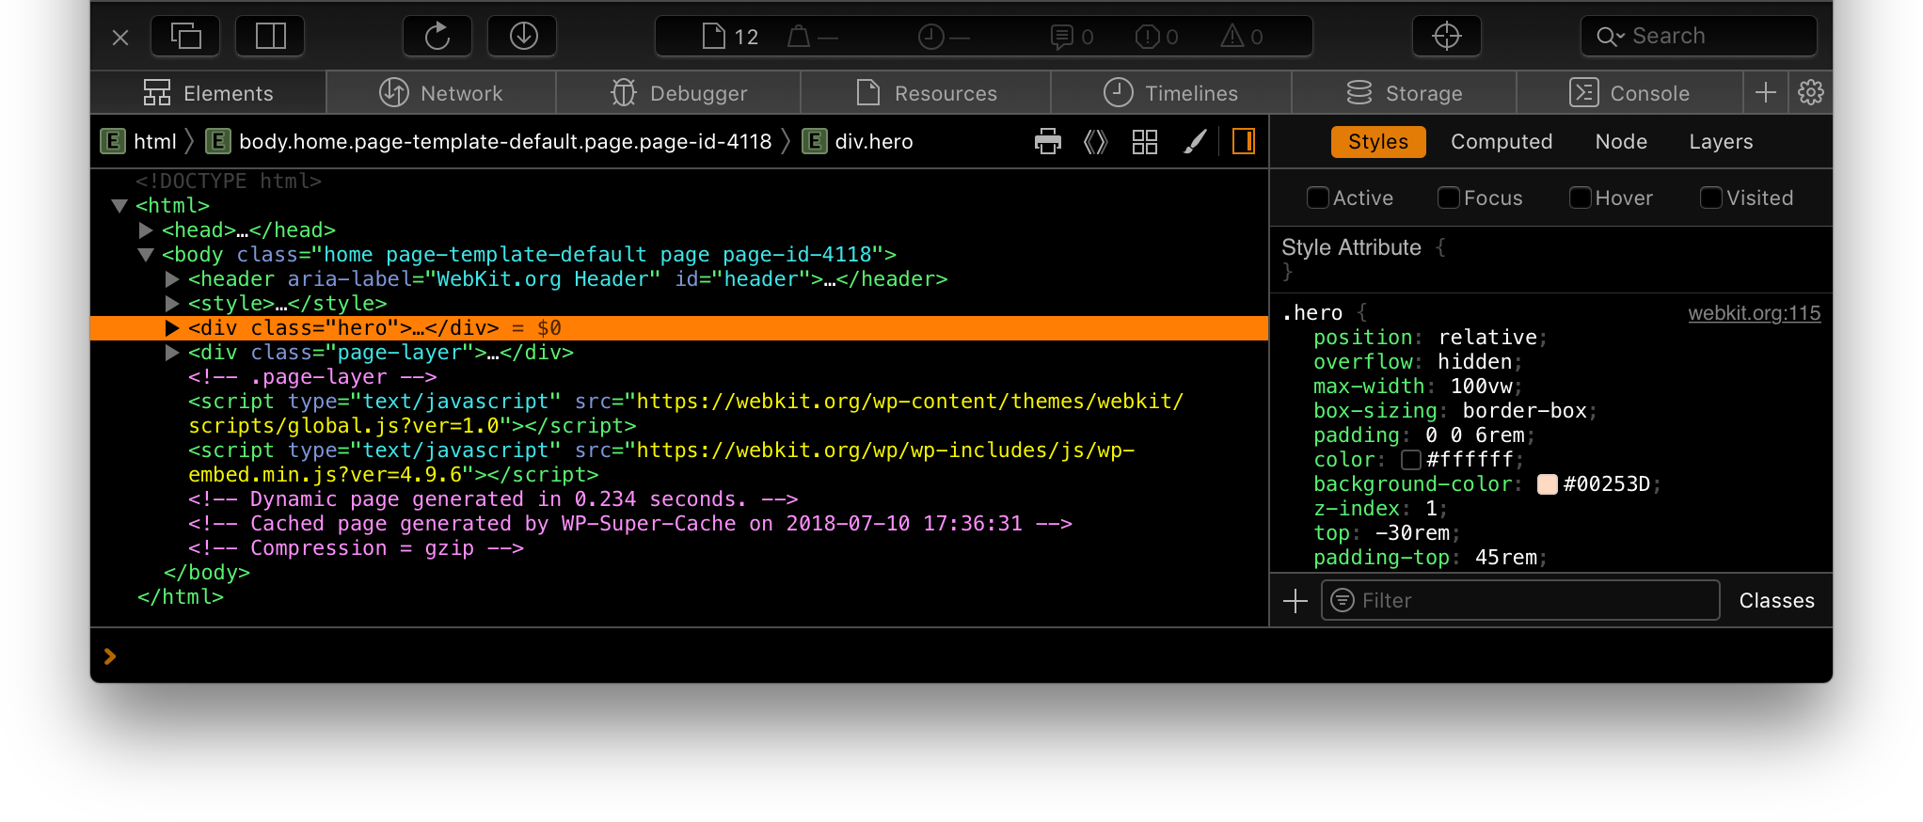Click the styles Filter input field
Image resolution: width=1923 pixels, height=822 pixels.
[1520, 600]
